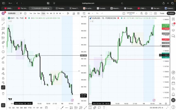This screenshot has height=110, width=176.
Task: Open the alerts panel in right sidebar
Action: [x=173, y=24]
